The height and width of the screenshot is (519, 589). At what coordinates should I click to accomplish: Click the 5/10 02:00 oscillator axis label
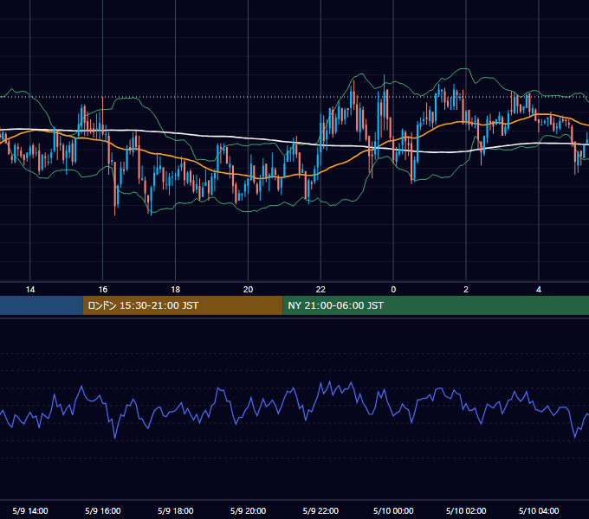pos(466,510)
